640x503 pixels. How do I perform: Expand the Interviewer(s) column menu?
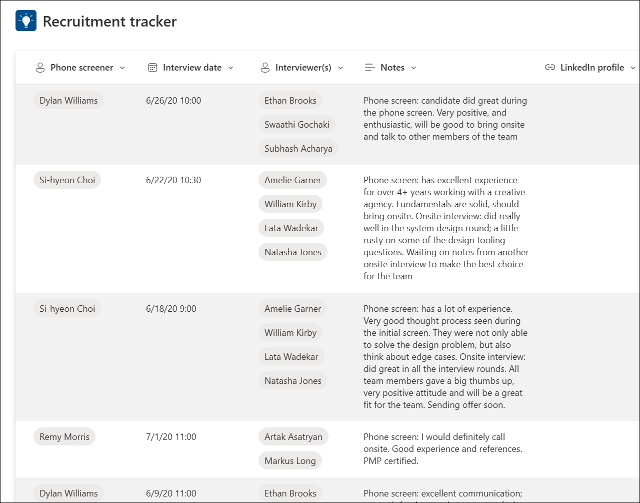pyautogui.click(x=340, y=68)
